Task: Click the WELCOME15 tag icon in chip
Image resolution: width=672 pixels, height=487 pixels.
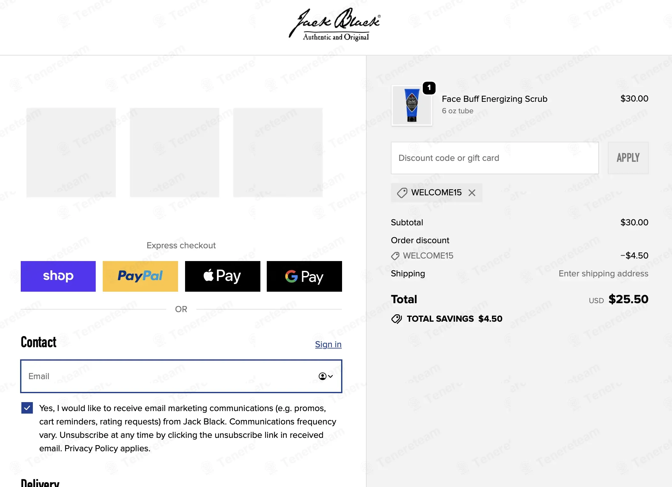Action: [402, 192]
